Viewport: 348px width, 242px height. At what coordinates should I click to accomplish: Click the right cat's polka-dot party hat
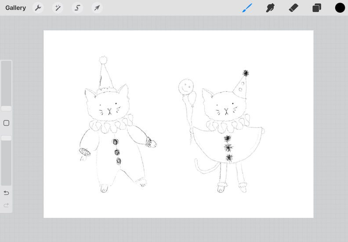241,84
